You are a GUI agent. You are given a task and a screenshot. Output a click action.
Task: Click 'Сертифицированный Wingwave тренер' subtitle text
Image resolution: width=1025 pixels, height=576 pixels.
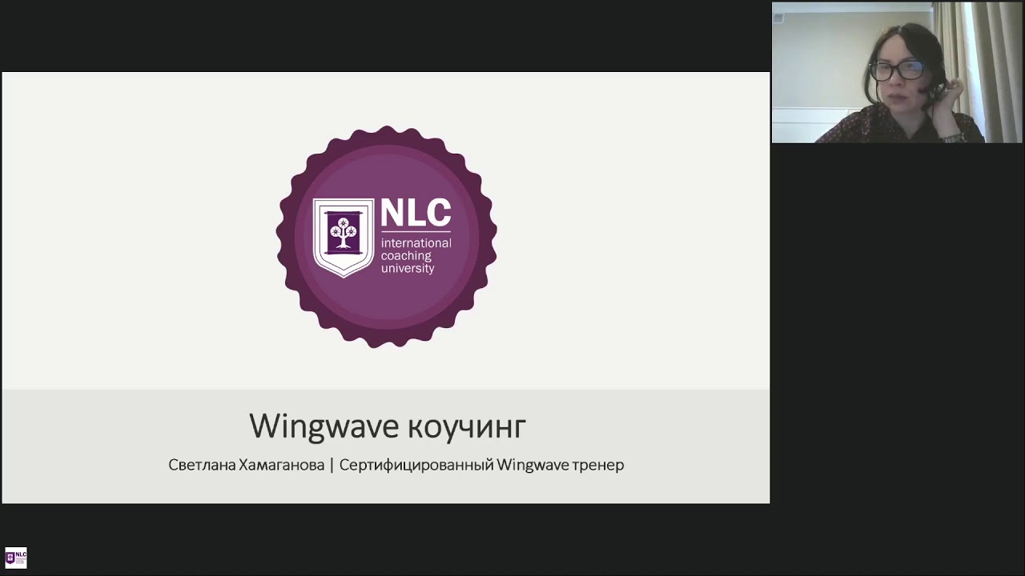coord(481,465)
